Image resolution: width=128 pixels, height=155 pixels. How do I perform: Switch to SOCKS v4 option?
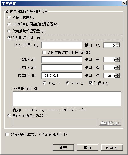point(44,83)
